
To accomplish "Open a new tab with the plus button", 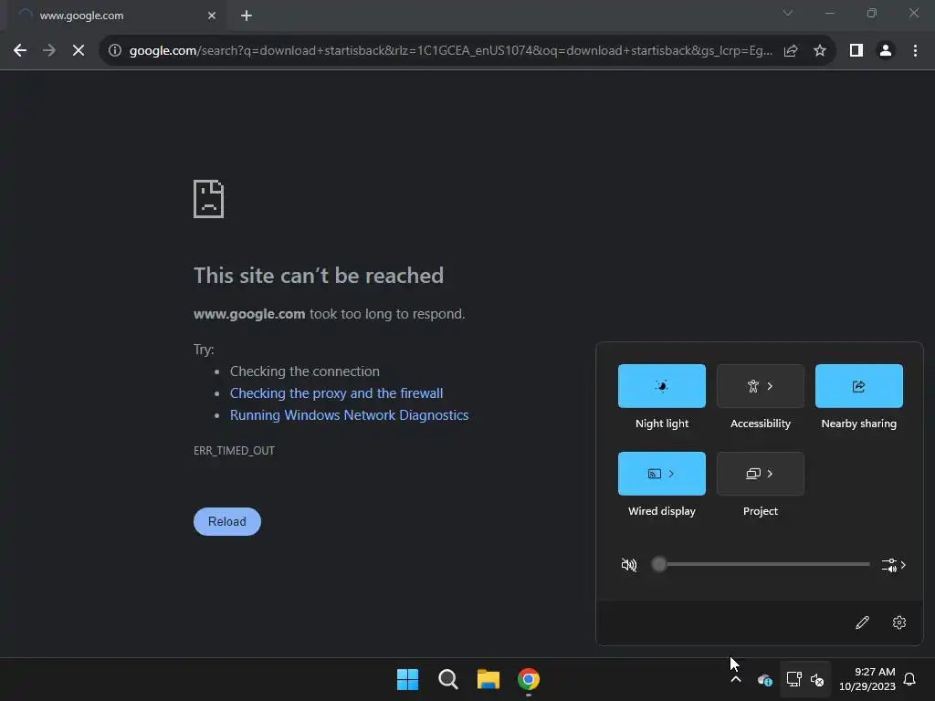I will [x=247, y=16].
